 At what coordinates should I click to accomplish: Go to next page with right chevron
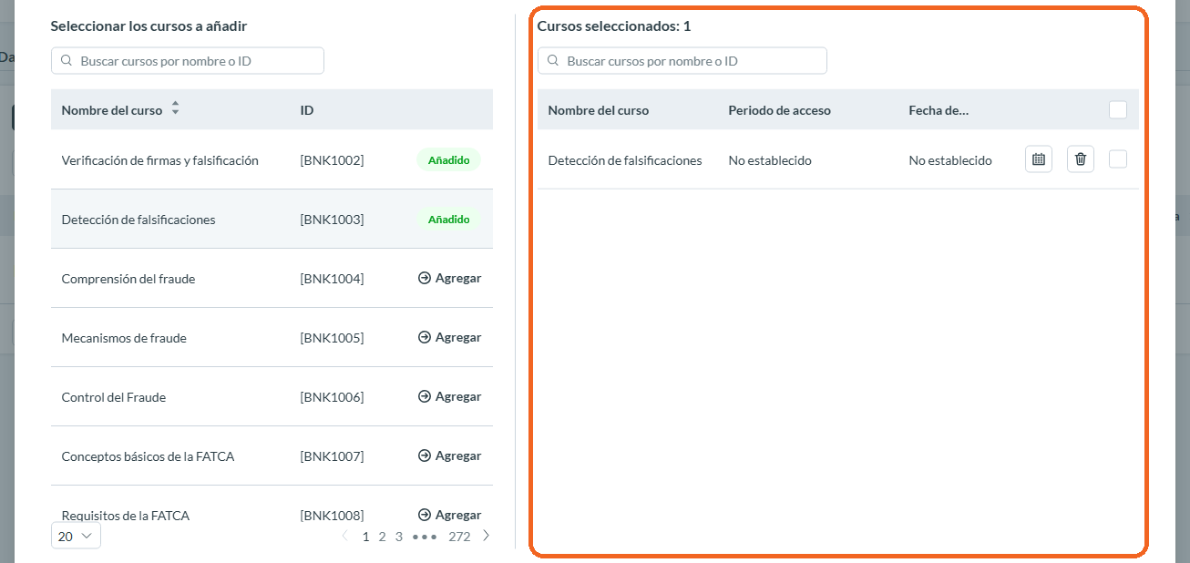click(487, 536)
